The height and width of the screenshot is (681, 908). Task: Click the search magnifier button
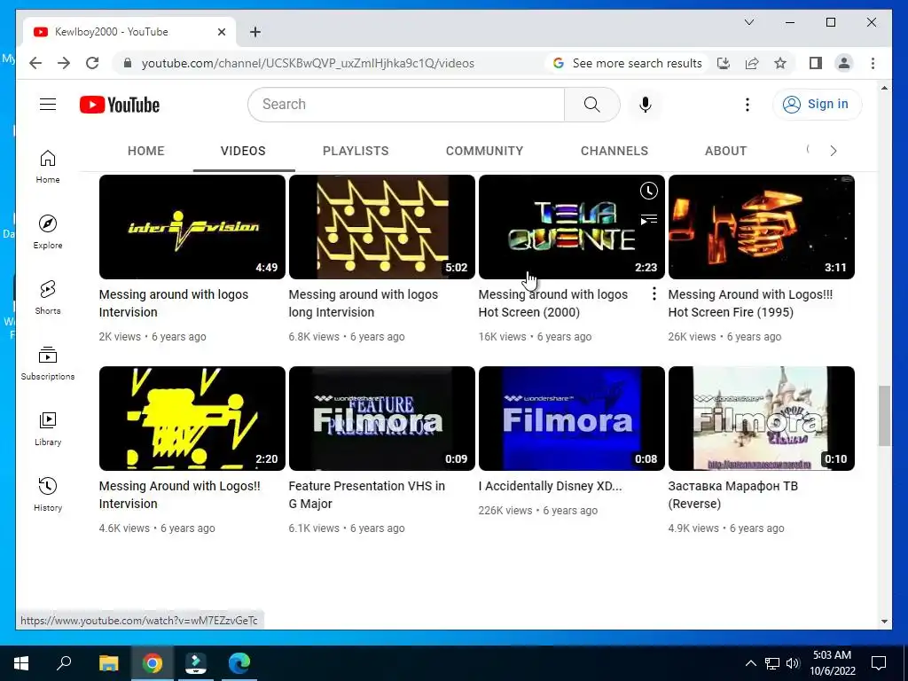591,105
